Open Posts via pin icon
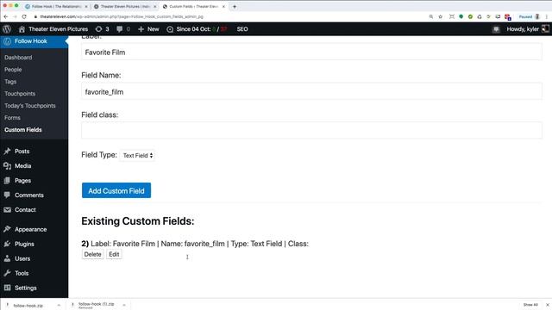The height and width of the screenshot is (310, 552). [x=7, y=152]
